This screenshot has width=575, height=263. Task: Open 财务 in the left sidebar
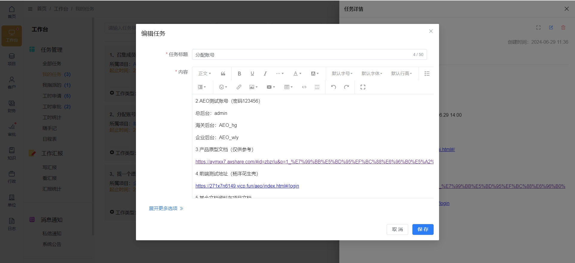(12, 106)
